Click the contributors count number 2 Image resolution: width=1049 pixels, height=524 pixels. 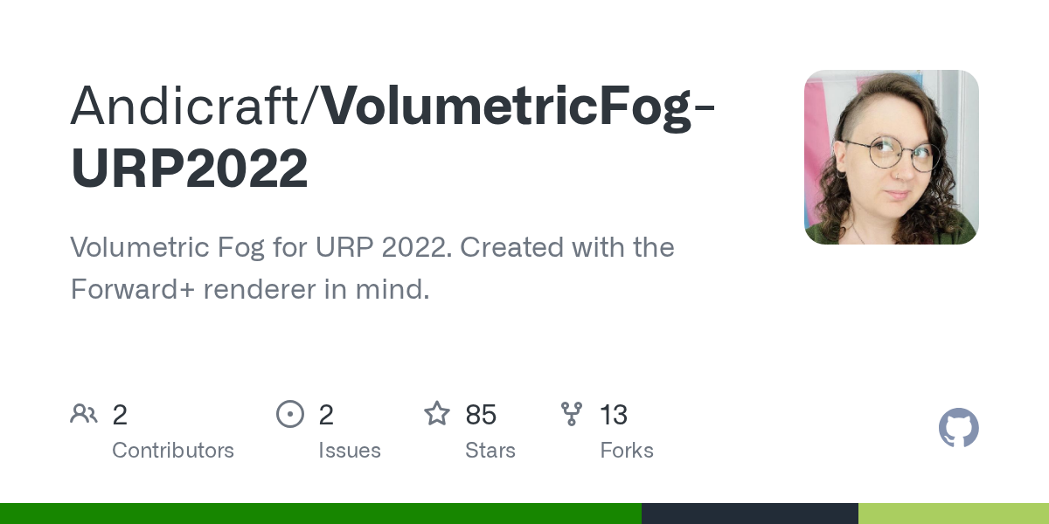pos(120,415)
